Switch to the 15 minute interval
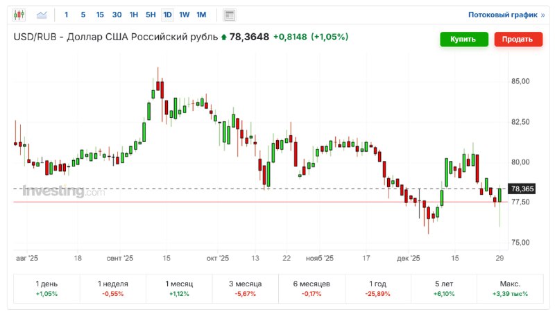Viewport: 555px width, 312px height. click(x=100, y=15)
